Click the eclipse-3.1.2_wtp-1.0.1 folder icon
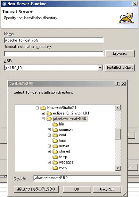The width and height of the screenshot is (139, 197). tap(49, 113)
